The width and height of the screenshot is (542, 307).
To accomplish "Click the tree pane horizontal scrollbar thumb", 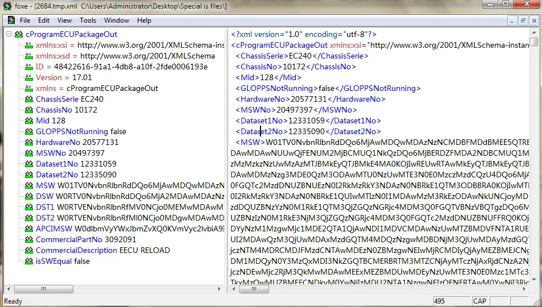I will (44, 289).
